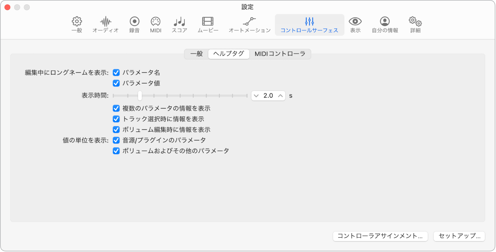Click the up arrow to increase 表示時間
Image resolution: width=496 pixels, height=252 pixels.
(x=280, y=95)
